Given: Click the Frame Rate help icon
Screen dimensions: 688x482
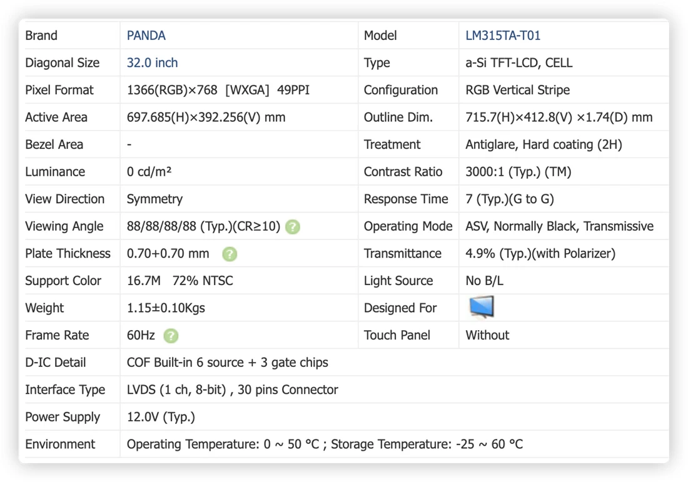Looking at the screenshot, I should (171, 336).
